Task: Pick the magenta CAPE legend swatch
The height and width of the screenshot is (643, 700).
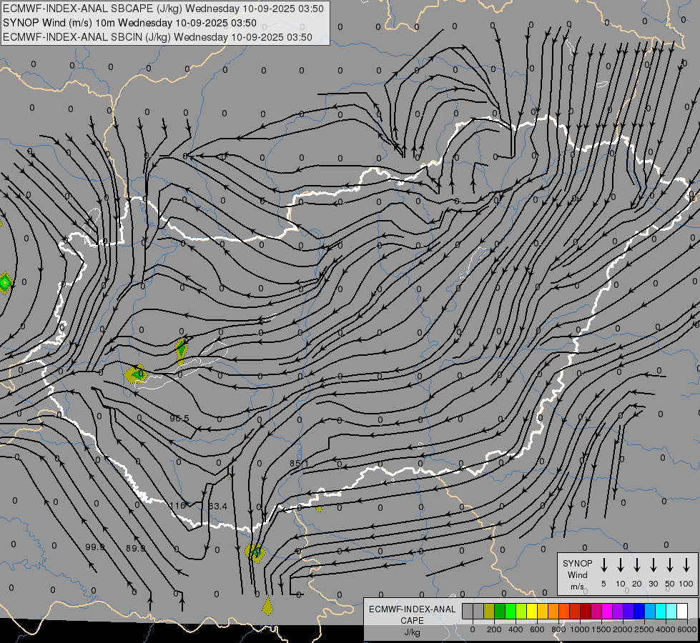Action: click(607, 612)
